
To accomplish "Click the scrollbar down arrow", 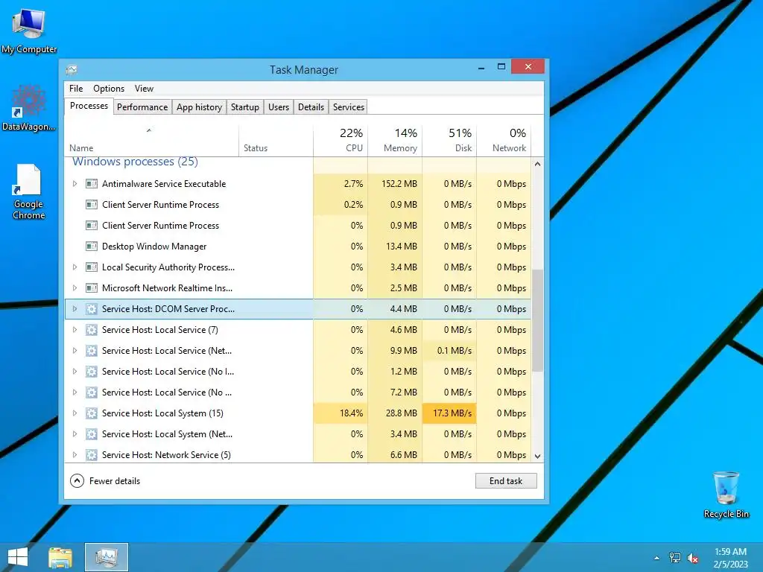I will [x=537, y=457].
